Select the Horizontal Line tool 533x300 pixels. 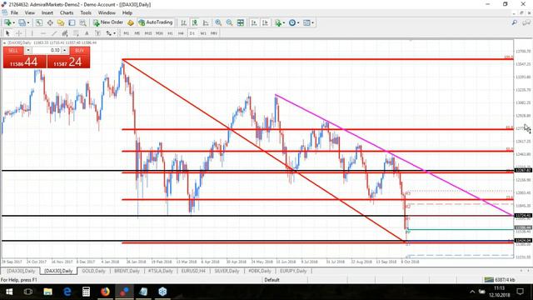pyautogui.click(x=42, y=33)
